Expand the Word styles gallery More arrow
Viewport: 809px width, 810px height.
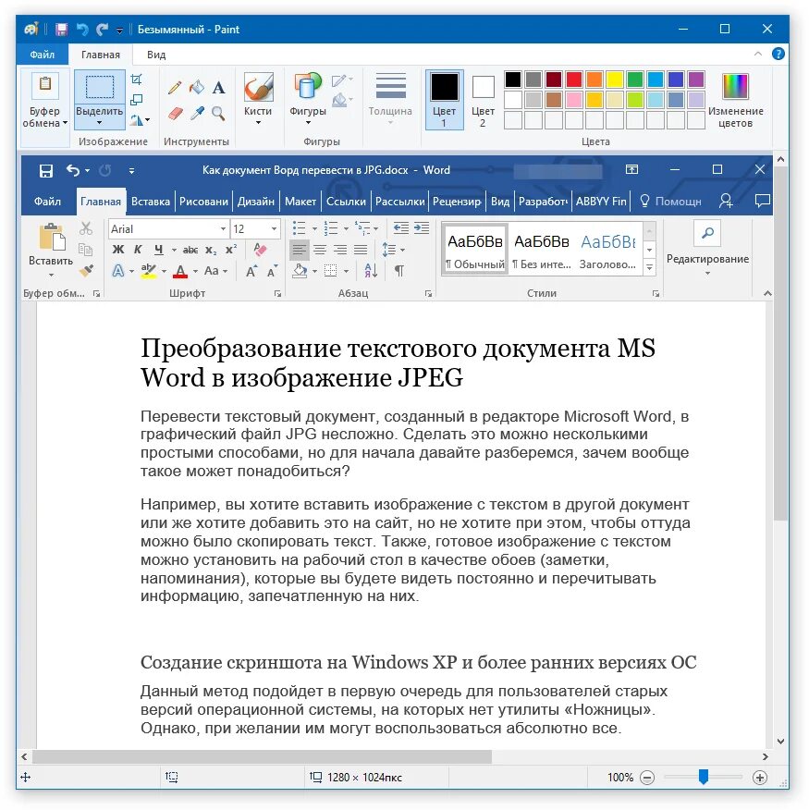[x=649, y=267]
